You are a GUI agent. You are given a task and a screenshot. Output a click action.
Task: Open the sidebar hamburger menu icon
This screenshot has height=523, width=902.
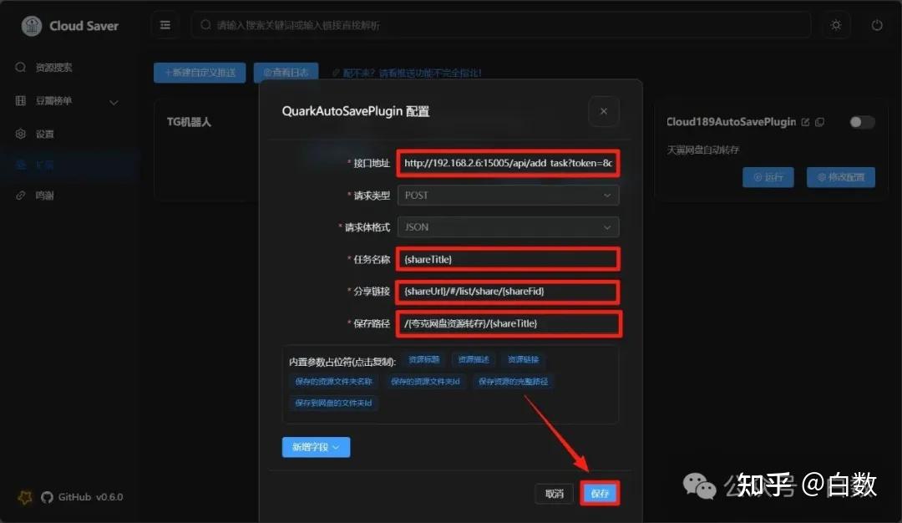[x=165, y=25]
